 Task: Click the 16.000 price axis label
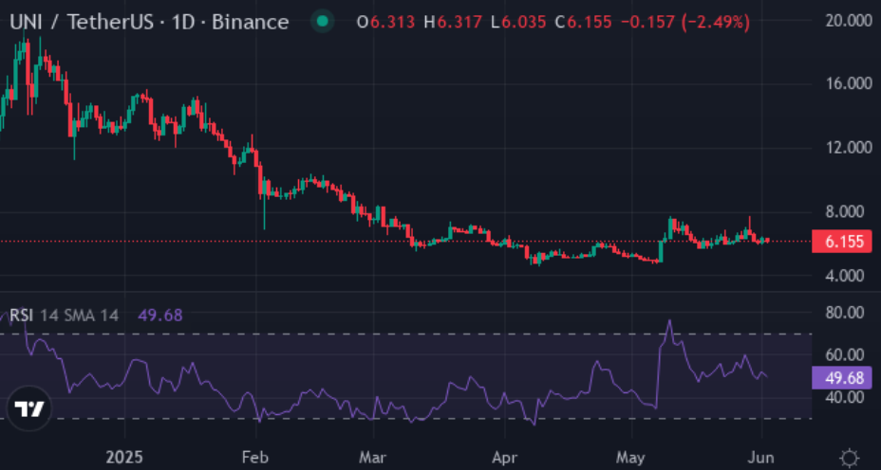click(x=849, y=83)
